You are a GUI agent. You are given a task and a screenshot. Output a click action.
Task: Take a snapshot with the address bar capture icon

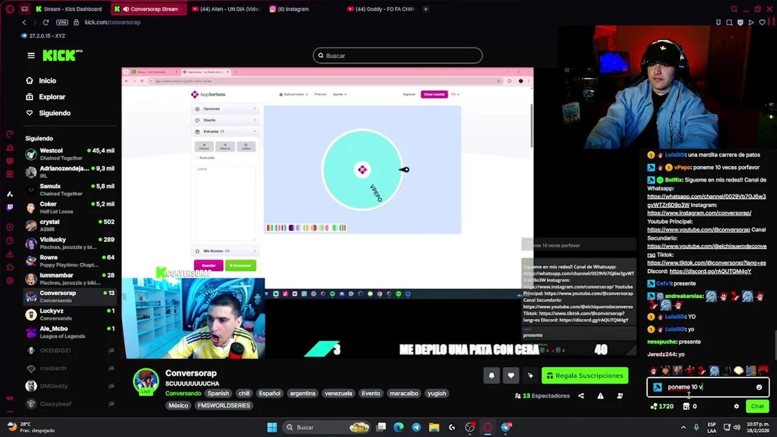click(729, 22)
